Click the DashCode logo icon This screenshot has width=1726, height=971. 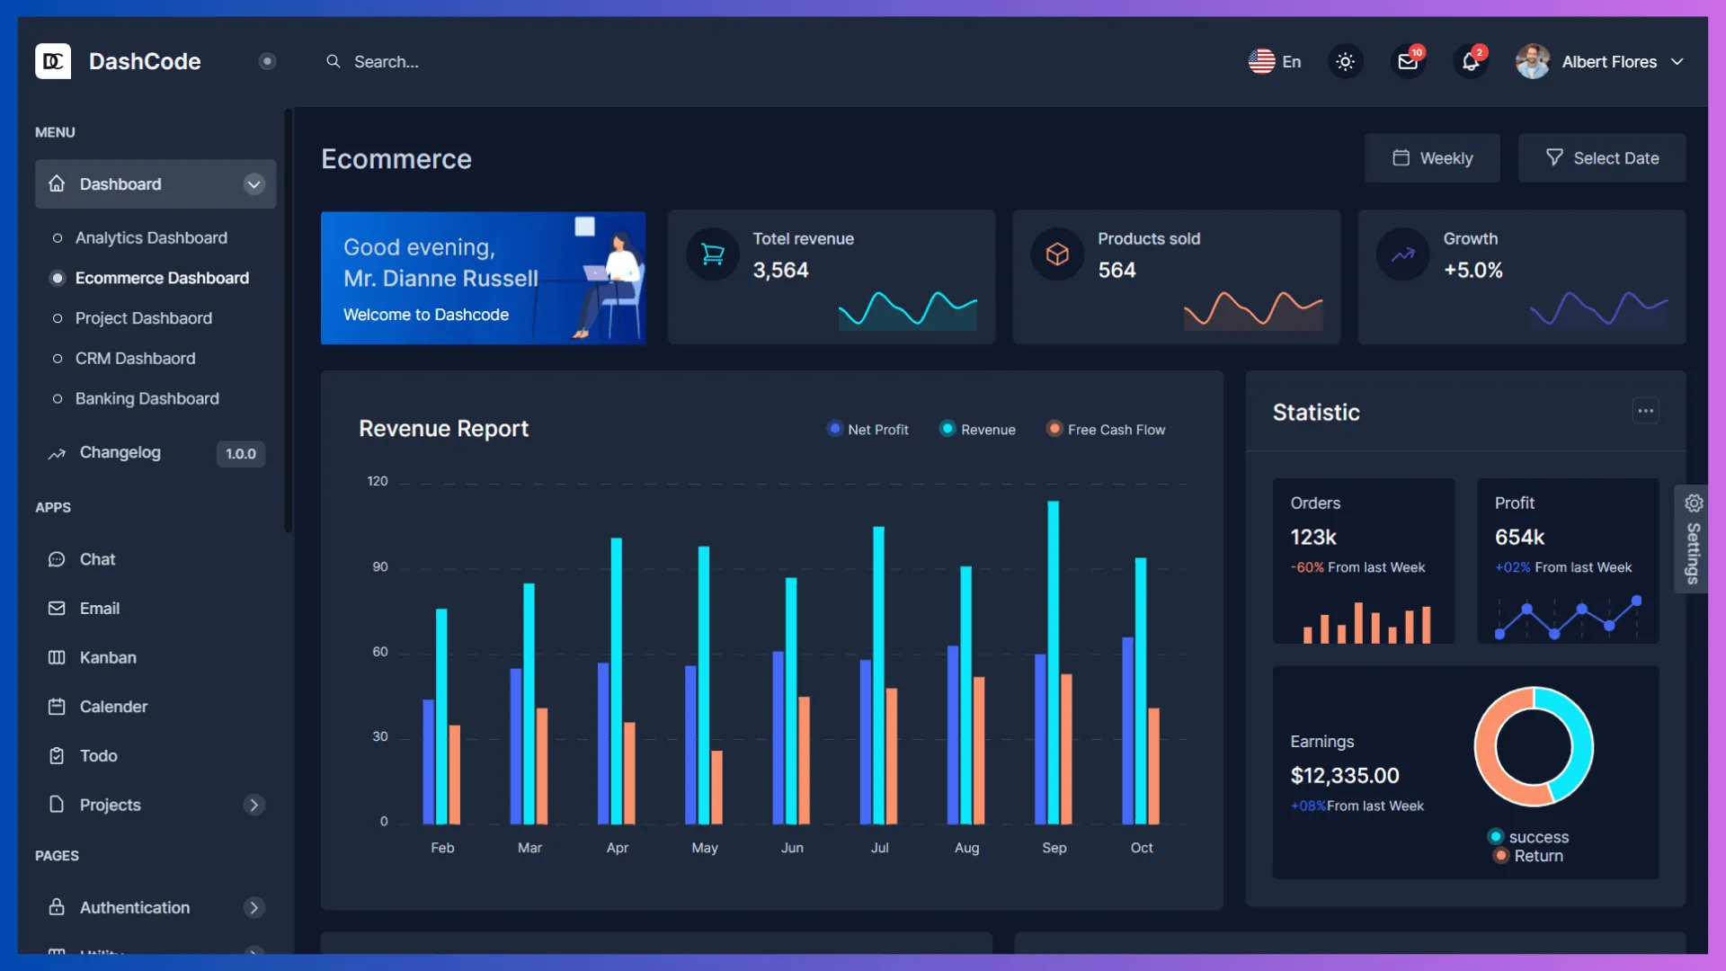(53, 61)
